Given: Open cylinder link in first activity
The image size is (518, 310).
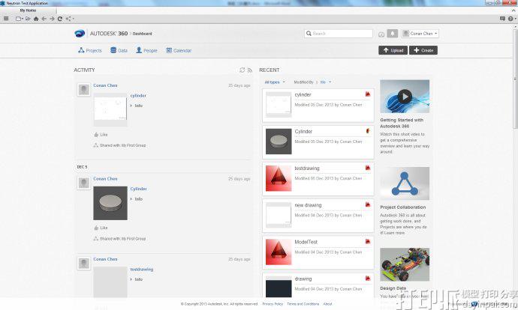Looking at the screenshot, I should 138,96.
